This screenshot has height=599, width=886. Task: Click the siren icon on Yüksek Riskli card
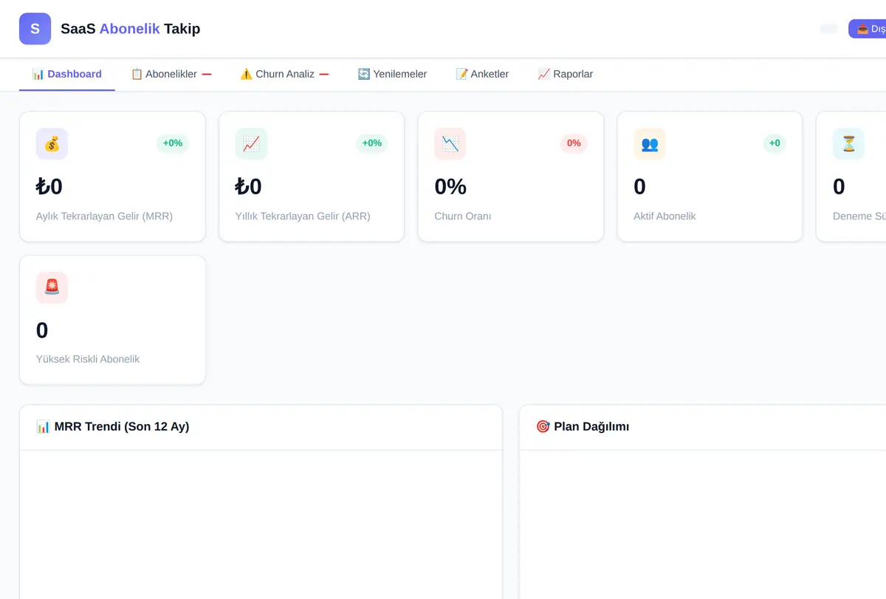pos(52,287)
